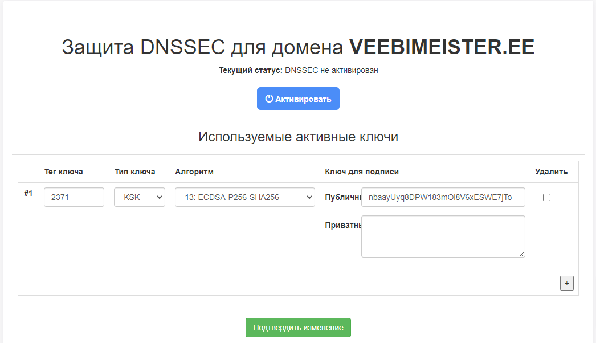Focus the Тег ключа field containing 2371

(x=74, y=197)
